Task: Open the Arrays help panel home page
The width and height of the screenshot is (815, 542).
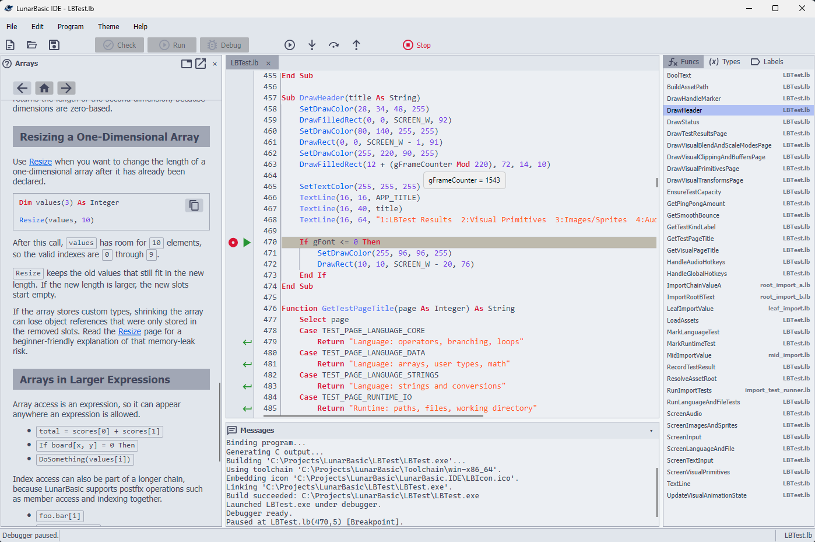Action: 44,88
